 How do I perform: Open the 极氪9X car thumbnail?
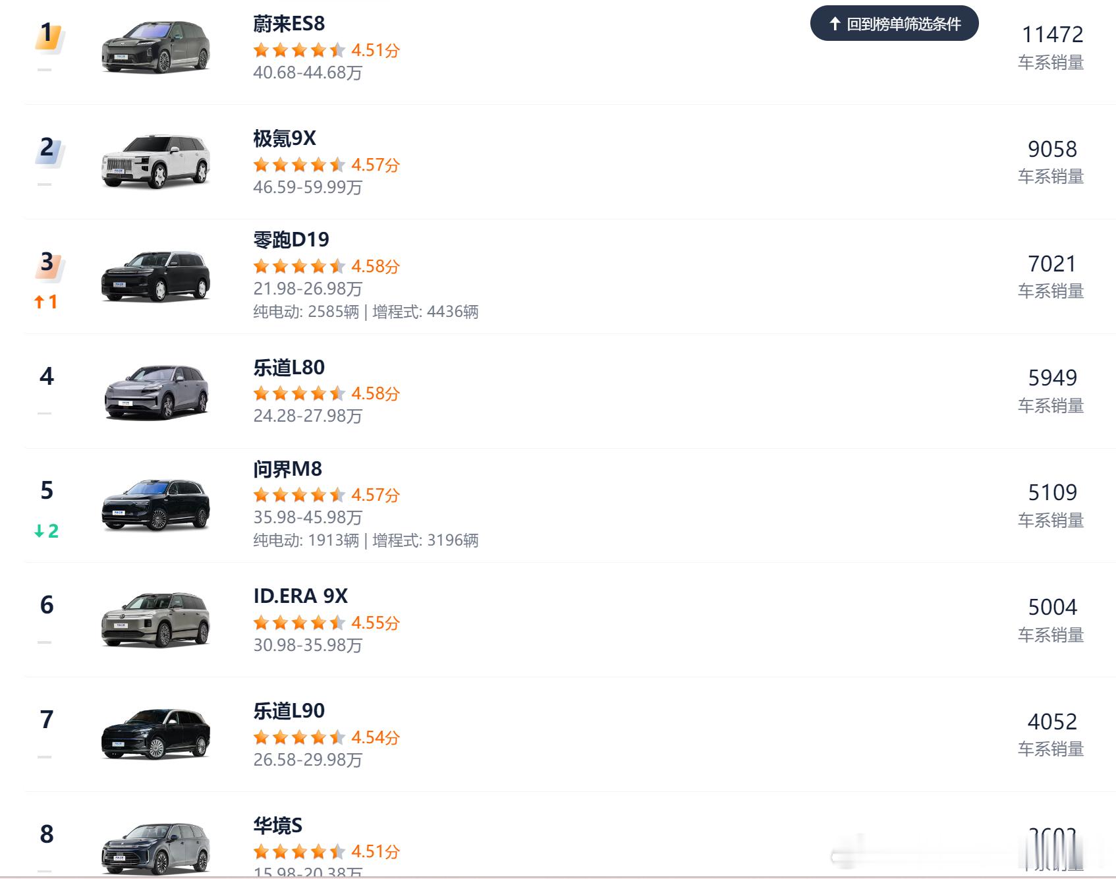[156, 161]
